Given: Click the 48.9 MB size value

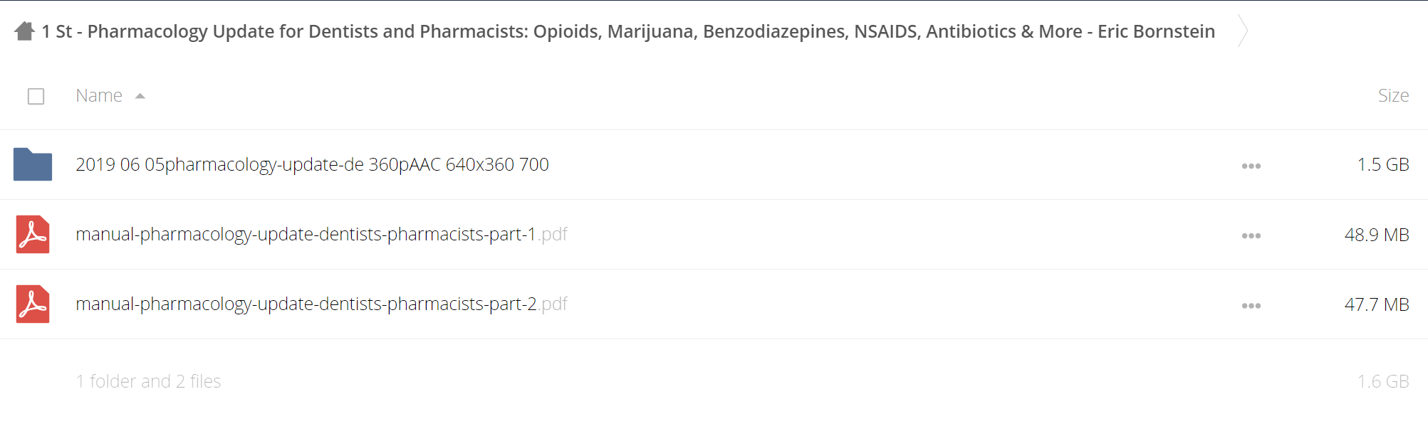Looking at the screenshot, I should (x=1377, y=235).
